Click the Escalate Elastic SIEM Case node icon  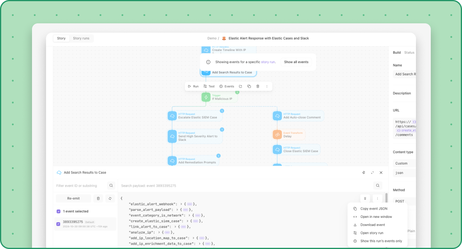click(172, 116)
